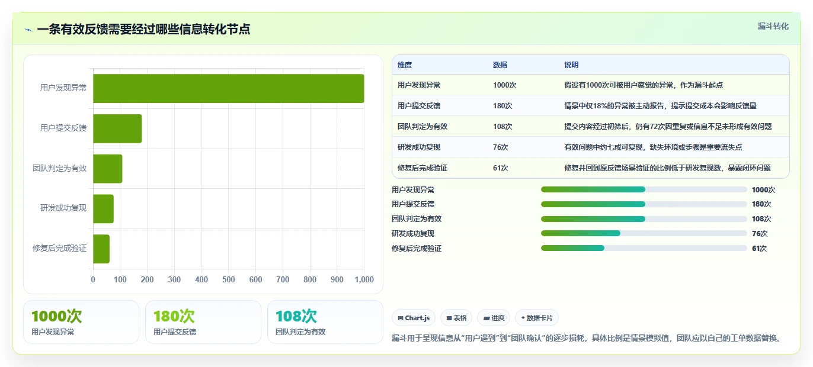Click table cell 团队判定为有效
The height and width of the screenshot is (367, 813).
422,127
